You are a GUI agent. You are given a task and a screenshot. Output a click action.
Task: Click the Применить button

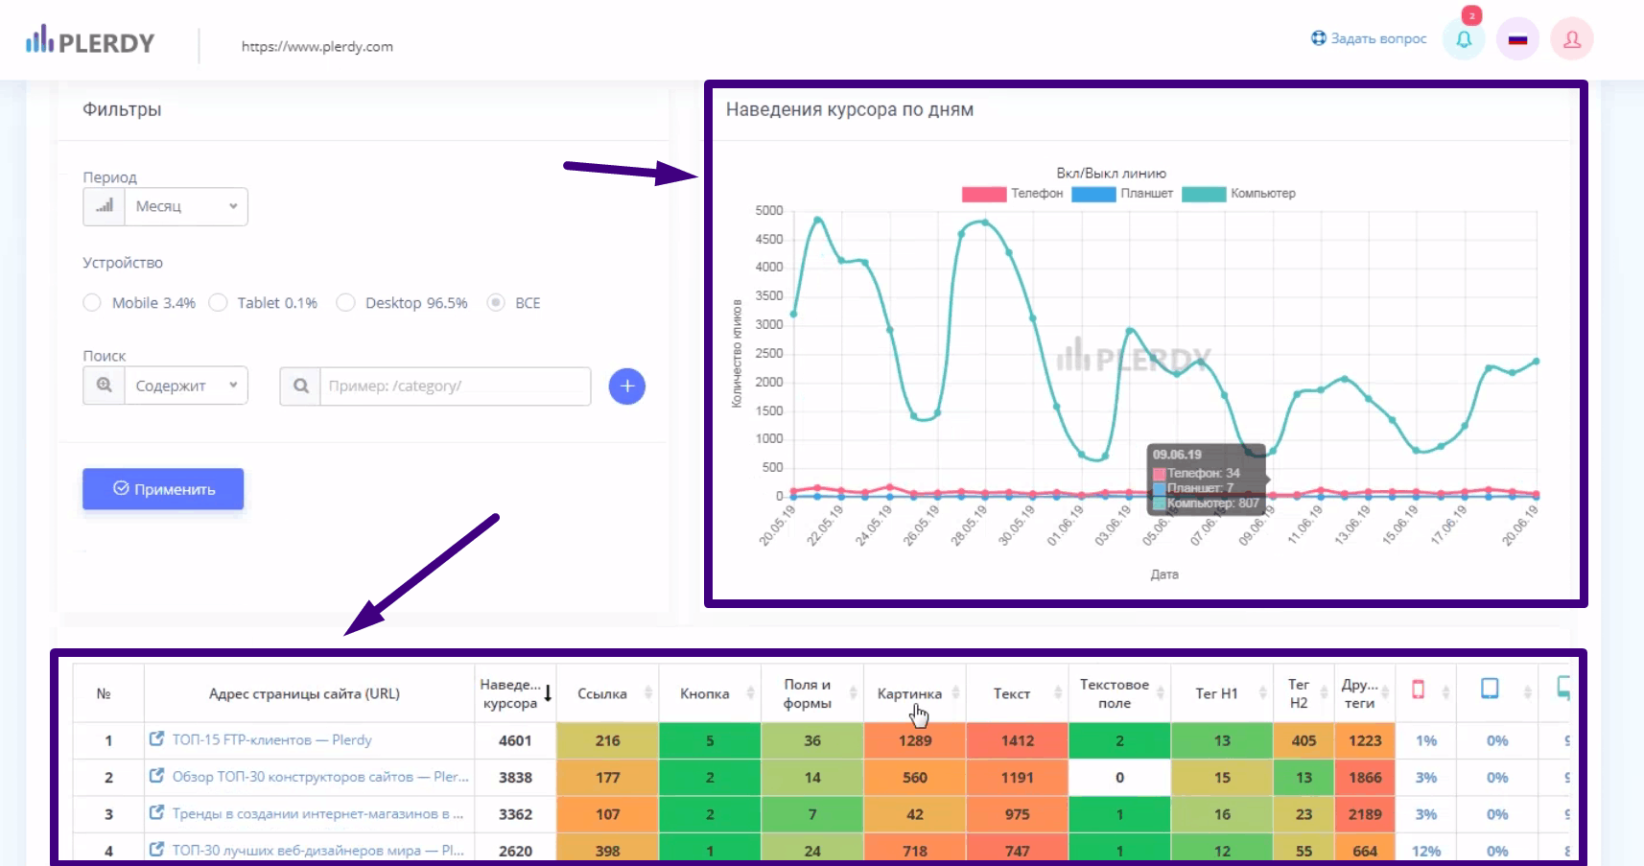tap(163, 489)
